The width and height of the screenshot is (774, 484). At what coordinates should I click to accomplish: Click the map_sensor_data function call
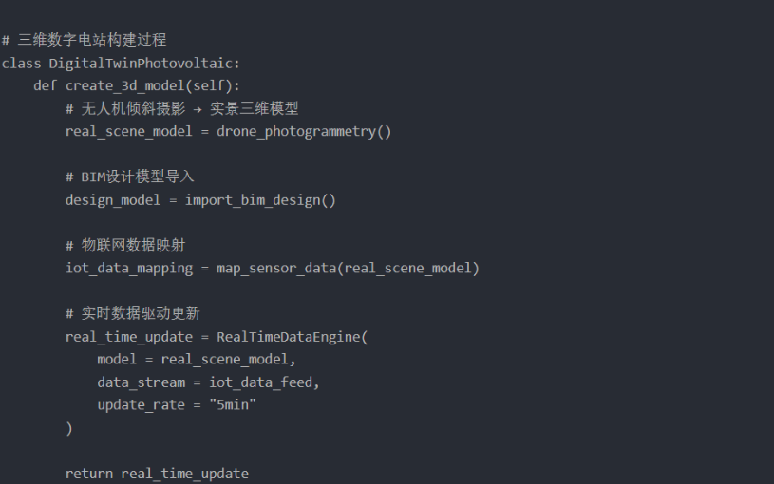click(x=275, y=268)
